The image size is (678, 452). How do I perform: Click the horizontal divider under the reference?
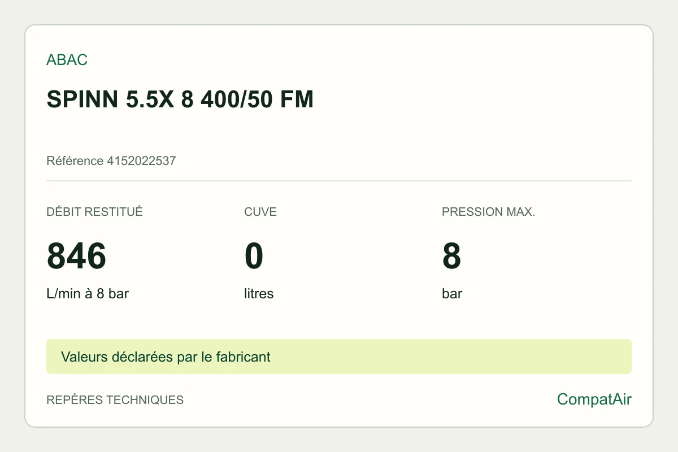(339, 181)
